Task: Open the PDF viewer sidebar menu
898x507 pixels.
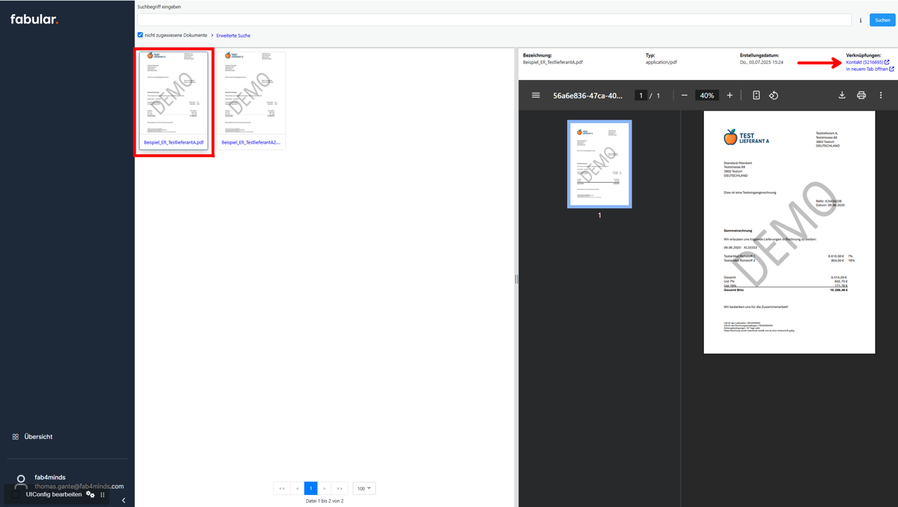Action: coord(535,94)
